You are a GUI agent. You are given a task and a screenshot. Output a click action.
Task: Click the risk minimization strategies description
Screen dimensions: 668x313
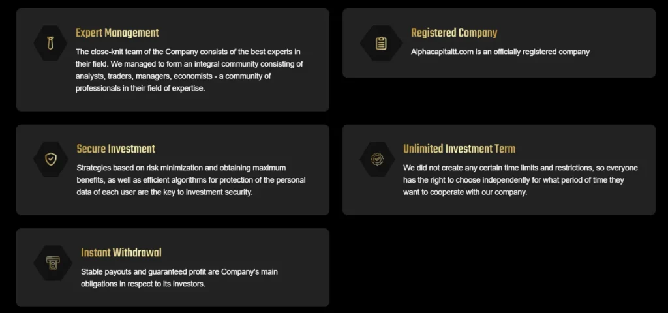point(190,180)
